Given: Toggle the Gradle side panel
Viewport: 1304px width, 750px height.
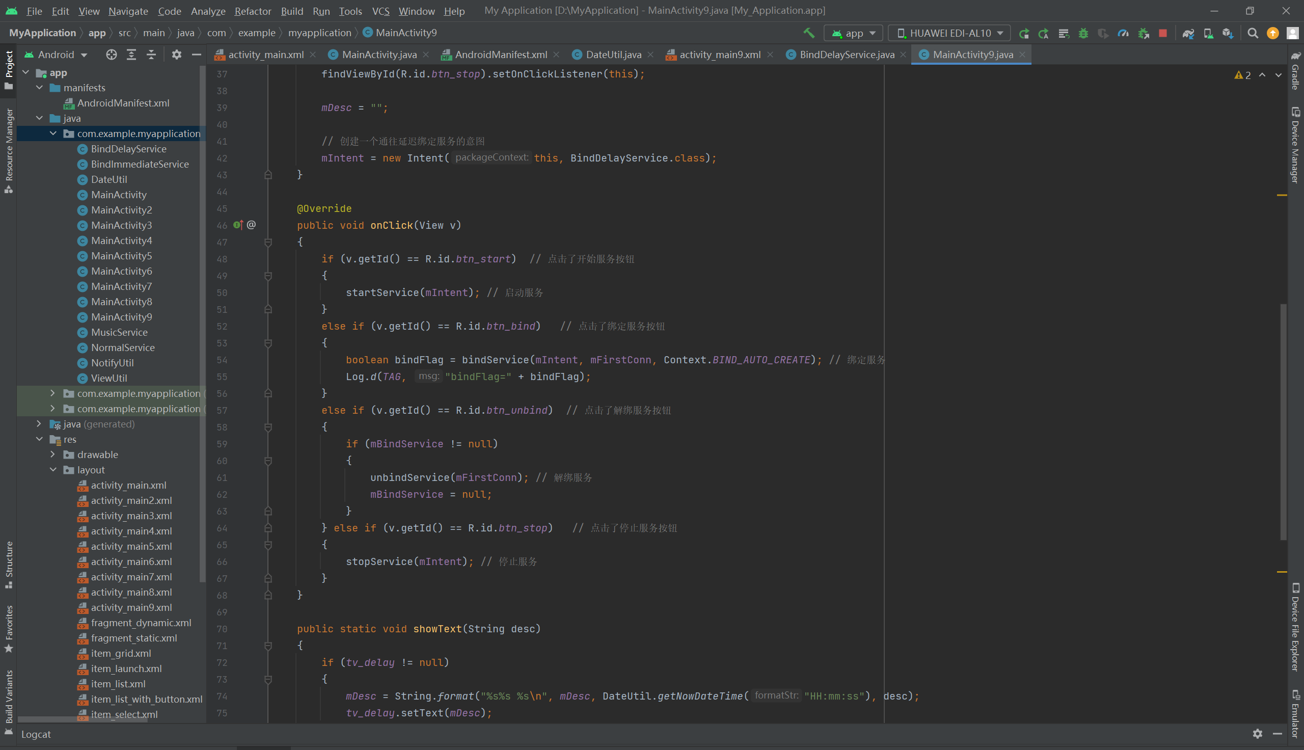Looking at the screenshot, I should [1295, 71].
